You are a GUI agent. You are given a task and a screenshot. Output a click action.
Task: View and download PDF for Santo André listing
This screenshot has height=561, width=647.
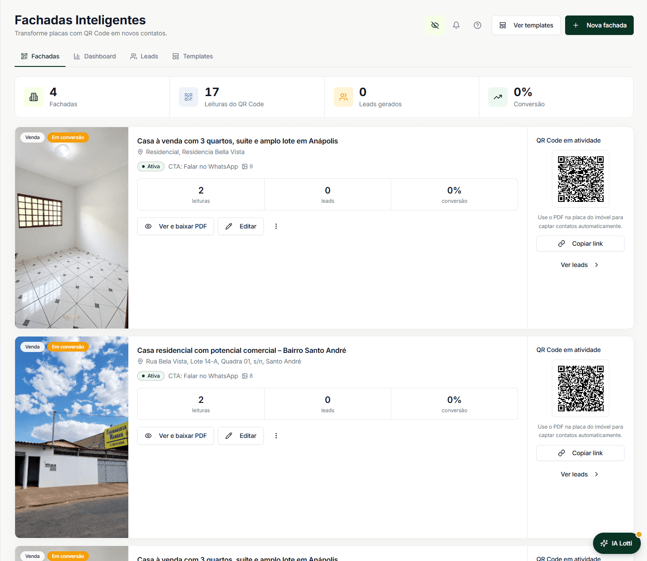(176, 436)
